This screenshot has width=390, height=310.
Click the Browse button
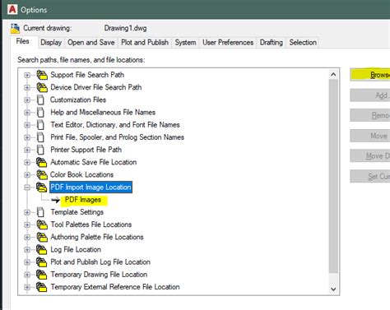coord(370,75)
